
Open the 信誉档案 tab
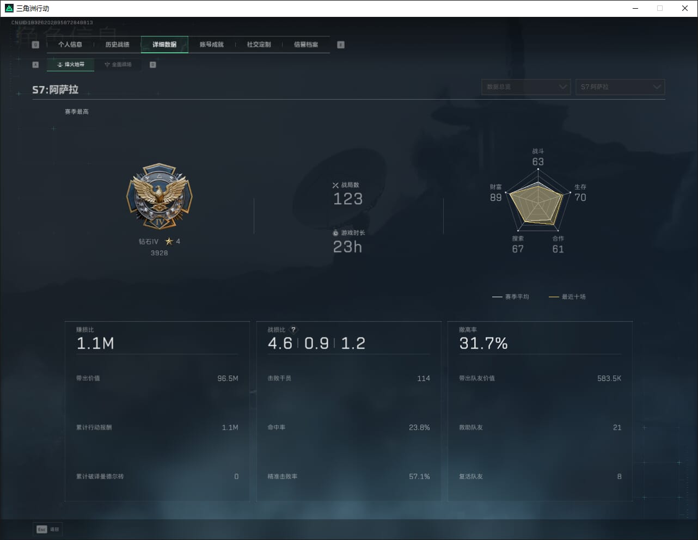(306, 45)
